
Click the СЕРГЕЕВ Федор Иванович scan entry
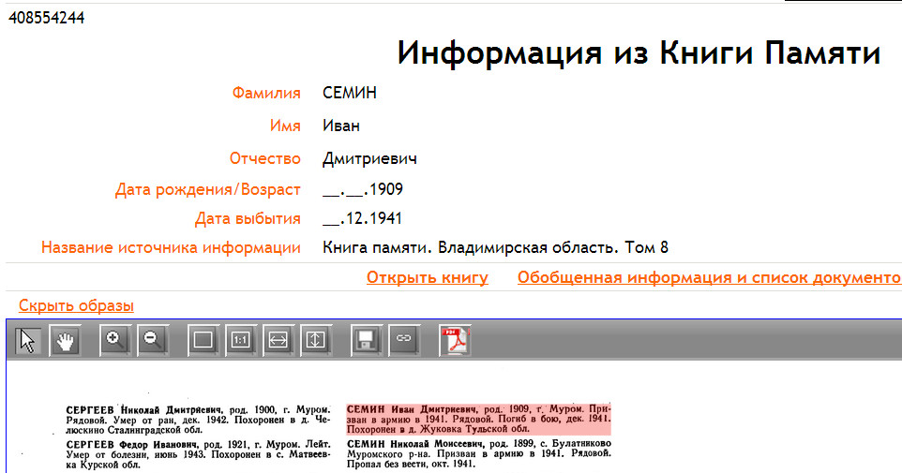click(198, 453)
